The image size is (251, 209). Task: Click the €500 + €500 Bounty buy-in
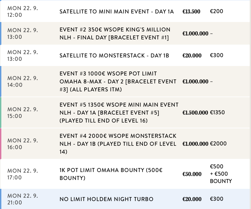tap(221, 174)
